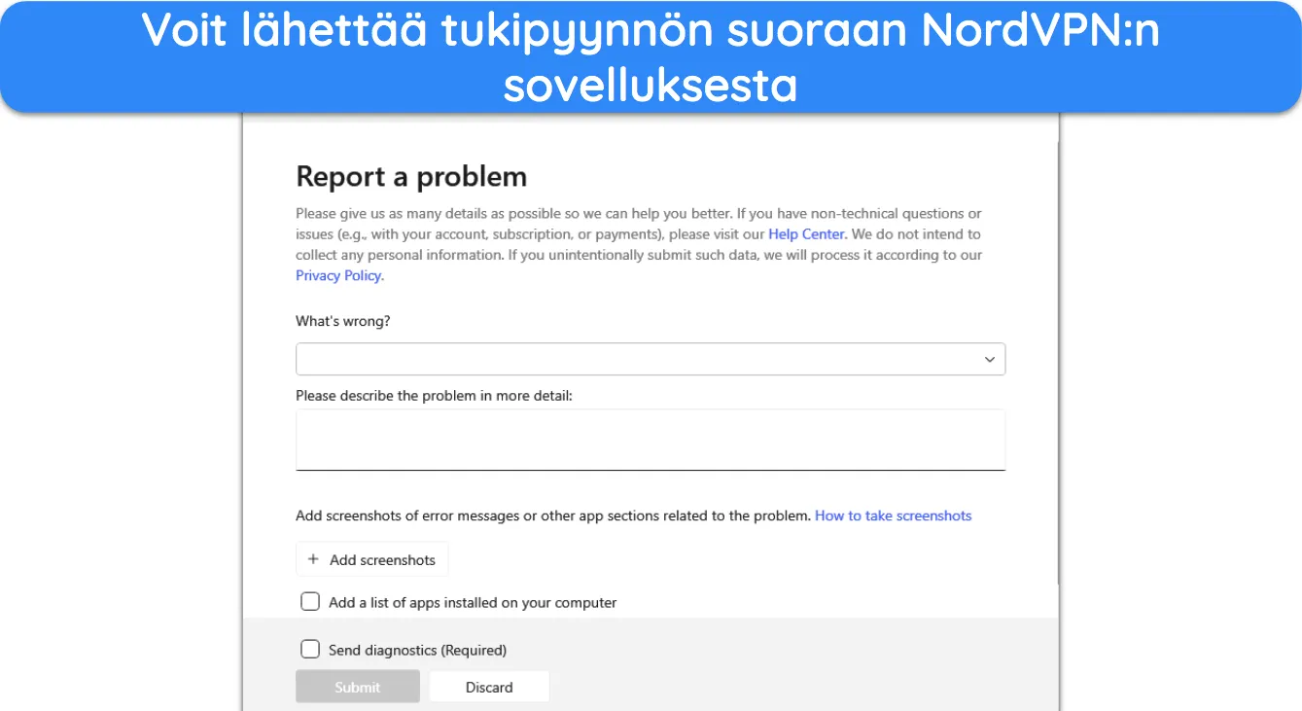1302x711 pixels.
Task: Check Add a list of apps installed
Action: [310, 602]
